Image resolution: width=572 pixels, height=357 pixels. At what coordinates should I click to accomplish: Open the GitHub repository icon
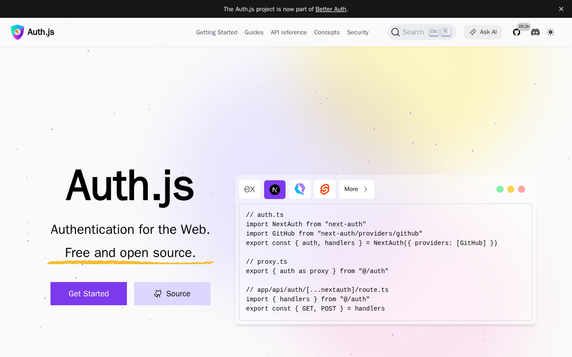coord(517,32)
